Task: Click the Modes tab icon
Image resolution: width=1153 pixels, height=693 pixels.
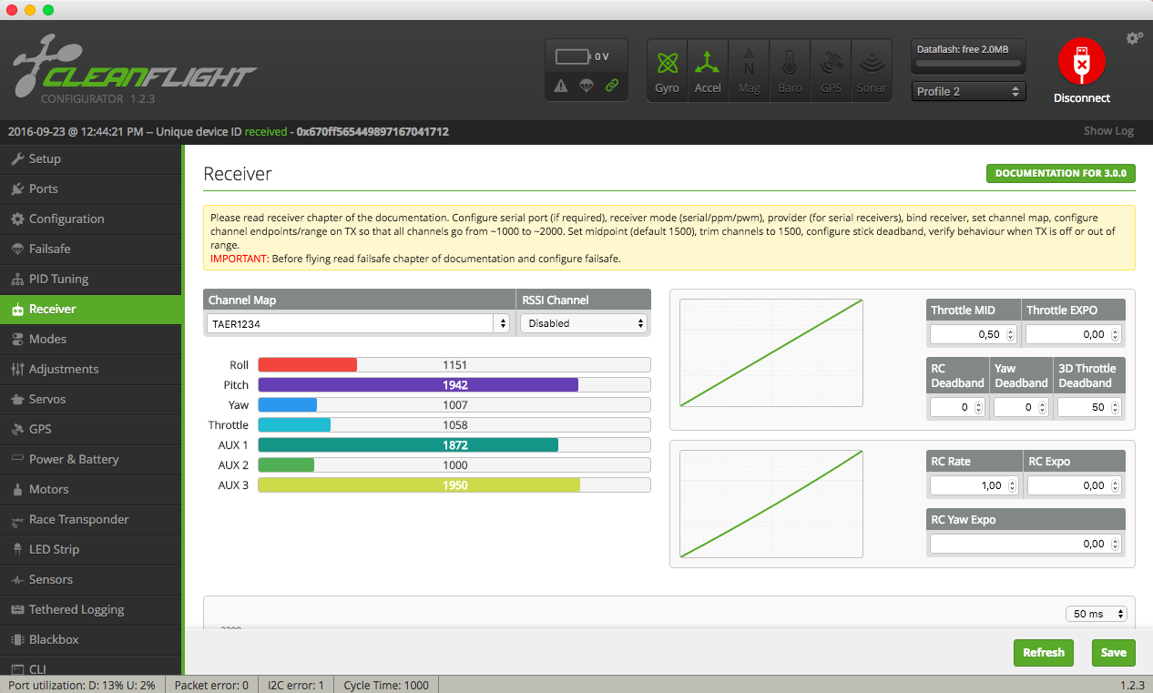Action: pos(17,339)
